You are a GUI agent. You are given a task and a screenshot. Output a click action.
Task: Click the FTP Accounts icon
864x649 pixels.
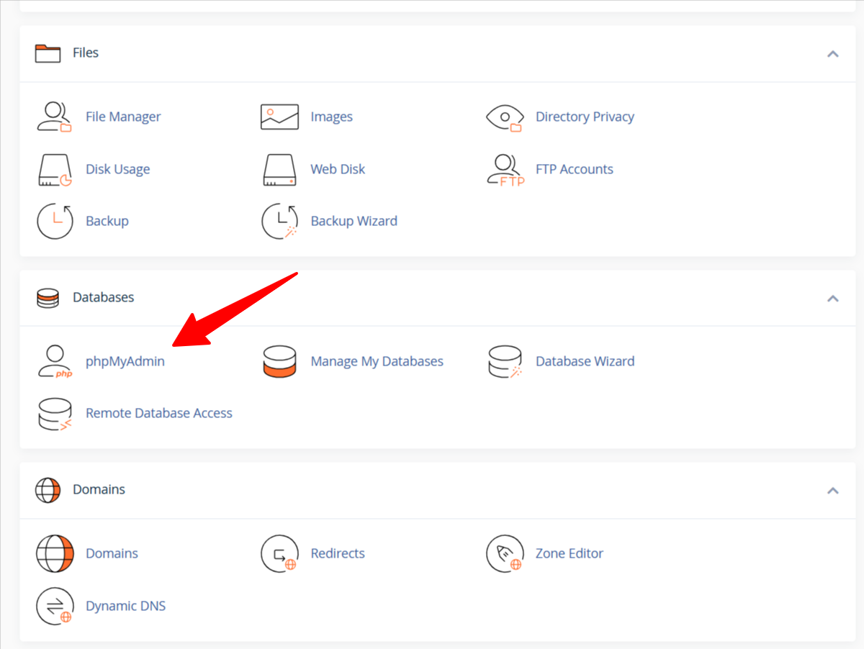[x=505, y=170]
